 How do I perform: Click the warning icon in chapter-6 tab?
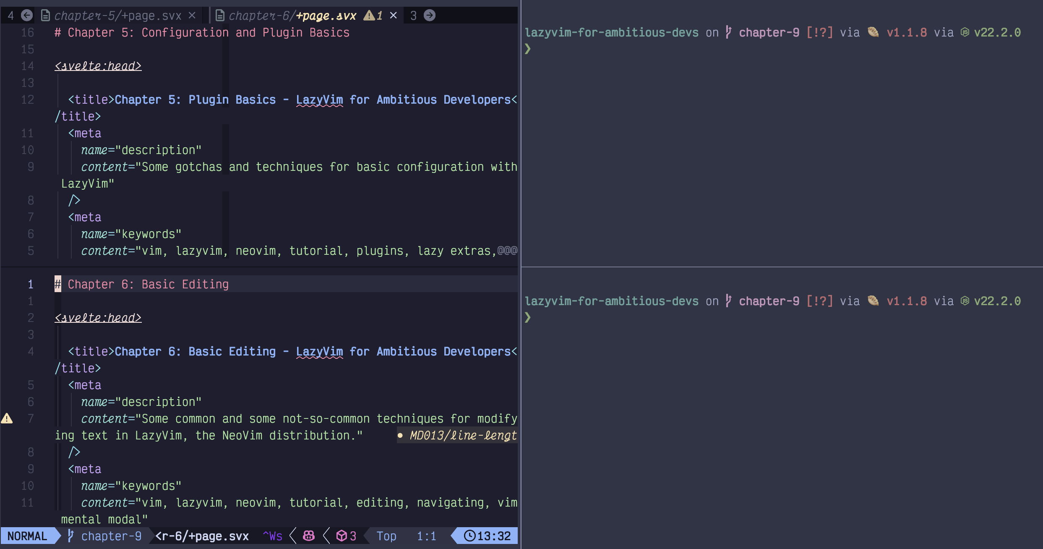369,16
